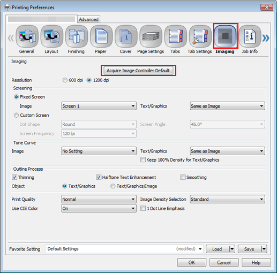
Task: Expand Image Density Selection dropdown
Action: coord(227,199)
